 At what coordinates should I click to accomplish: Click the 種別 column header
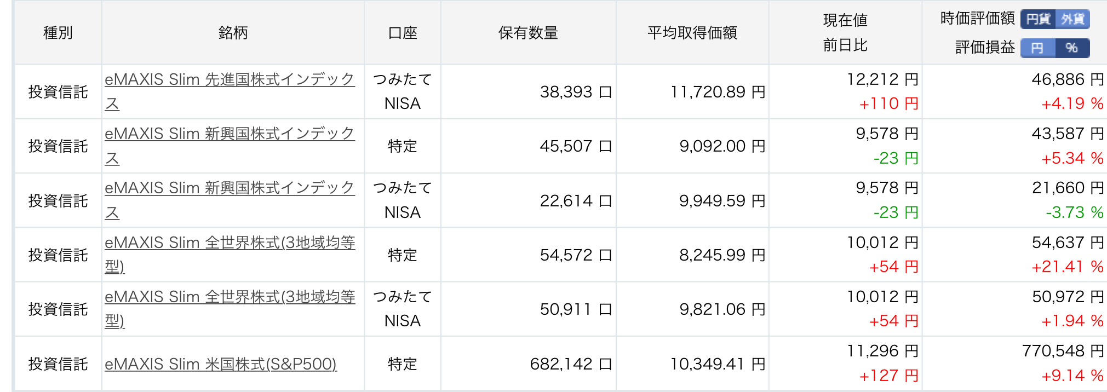coord(58,33)
